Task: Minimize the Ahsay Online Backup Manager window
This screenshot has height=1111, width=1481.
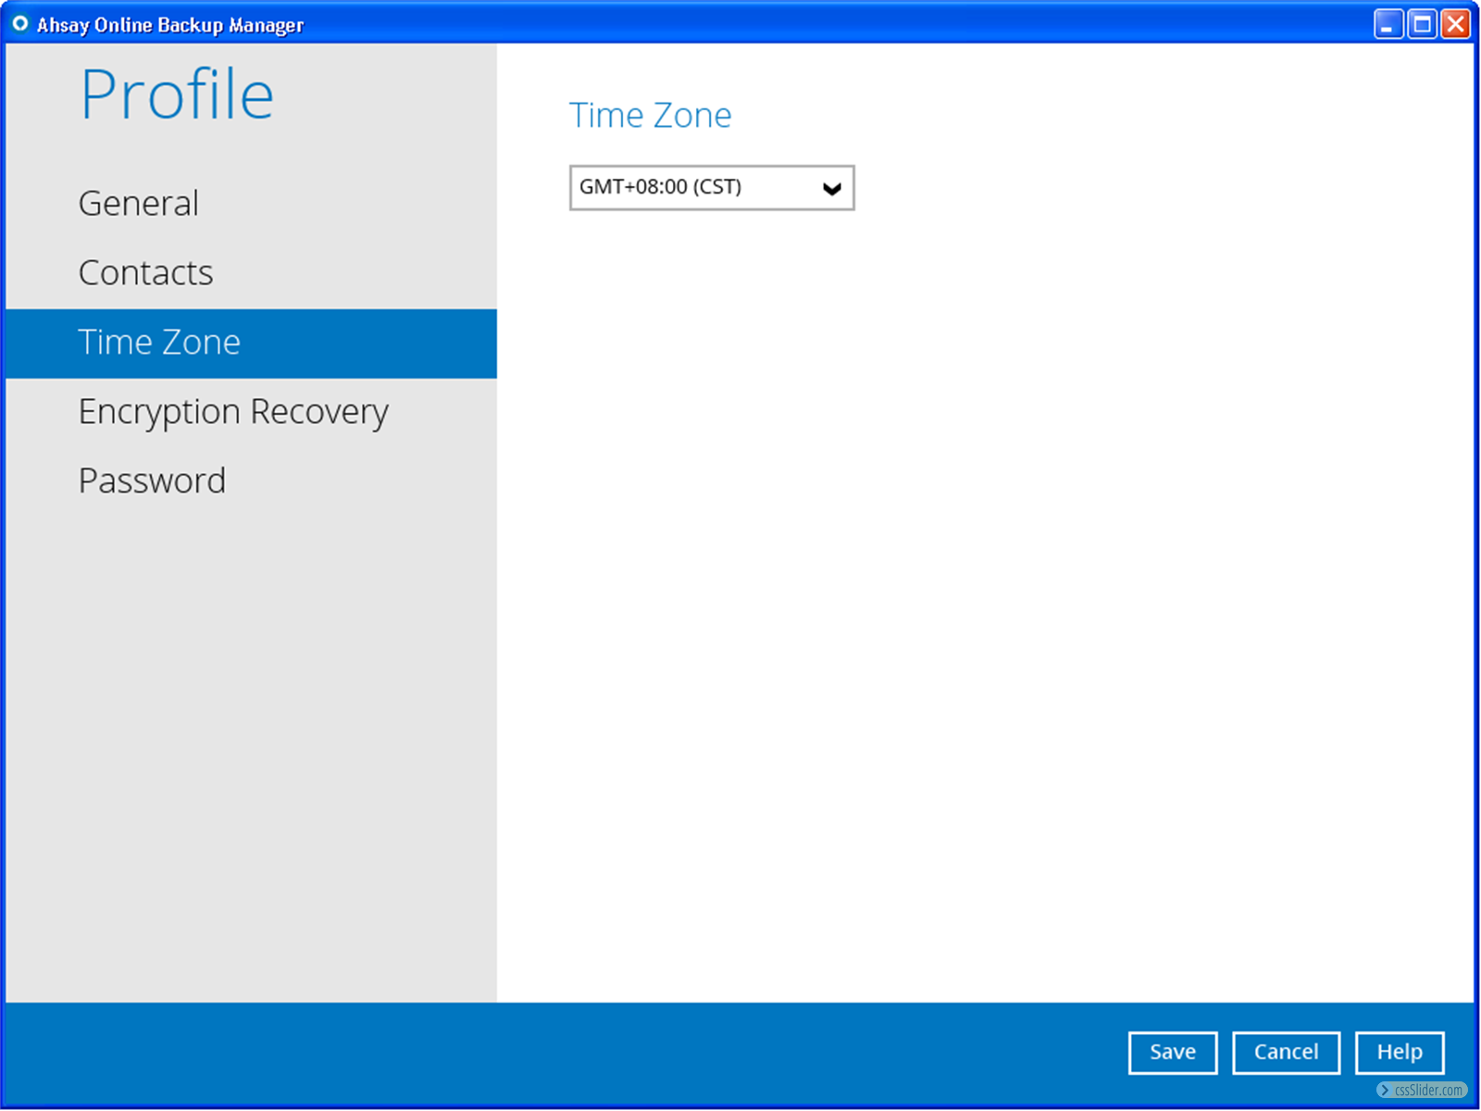Action: pos(1388,24)
